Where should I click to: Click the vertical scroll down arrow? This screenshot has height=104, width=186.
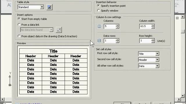(x=183, y=96)
